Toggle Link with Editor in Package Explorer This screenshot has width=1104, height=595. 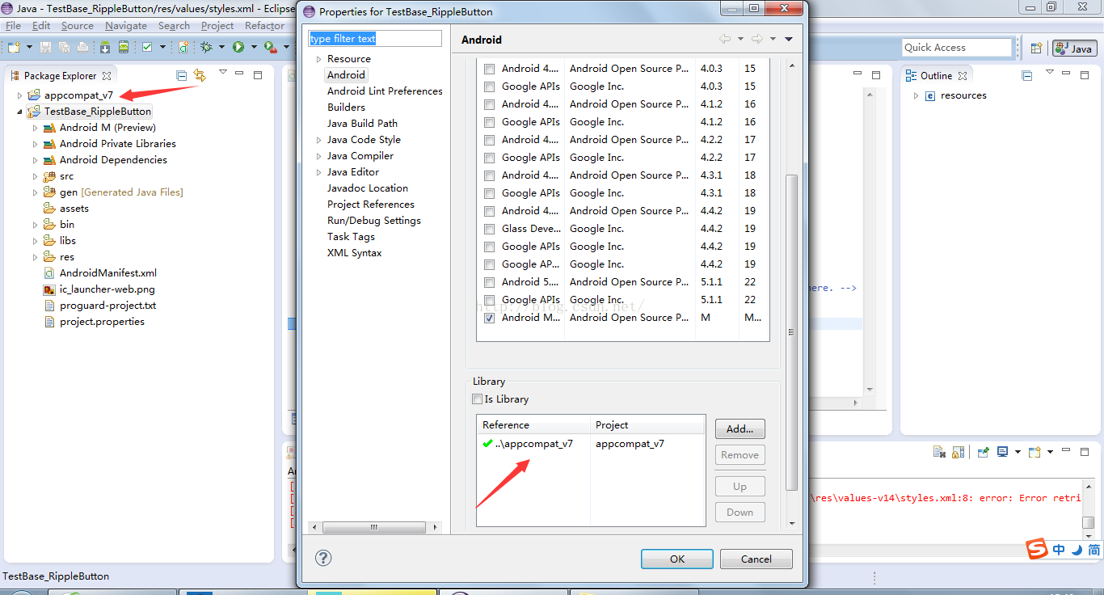pyautogui.click(x=200, y=75)
